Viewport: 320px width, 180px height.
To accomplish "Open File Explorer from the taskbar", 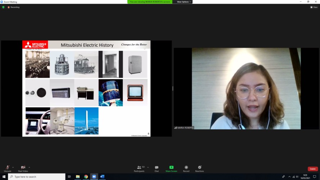I will pos(78,176).
